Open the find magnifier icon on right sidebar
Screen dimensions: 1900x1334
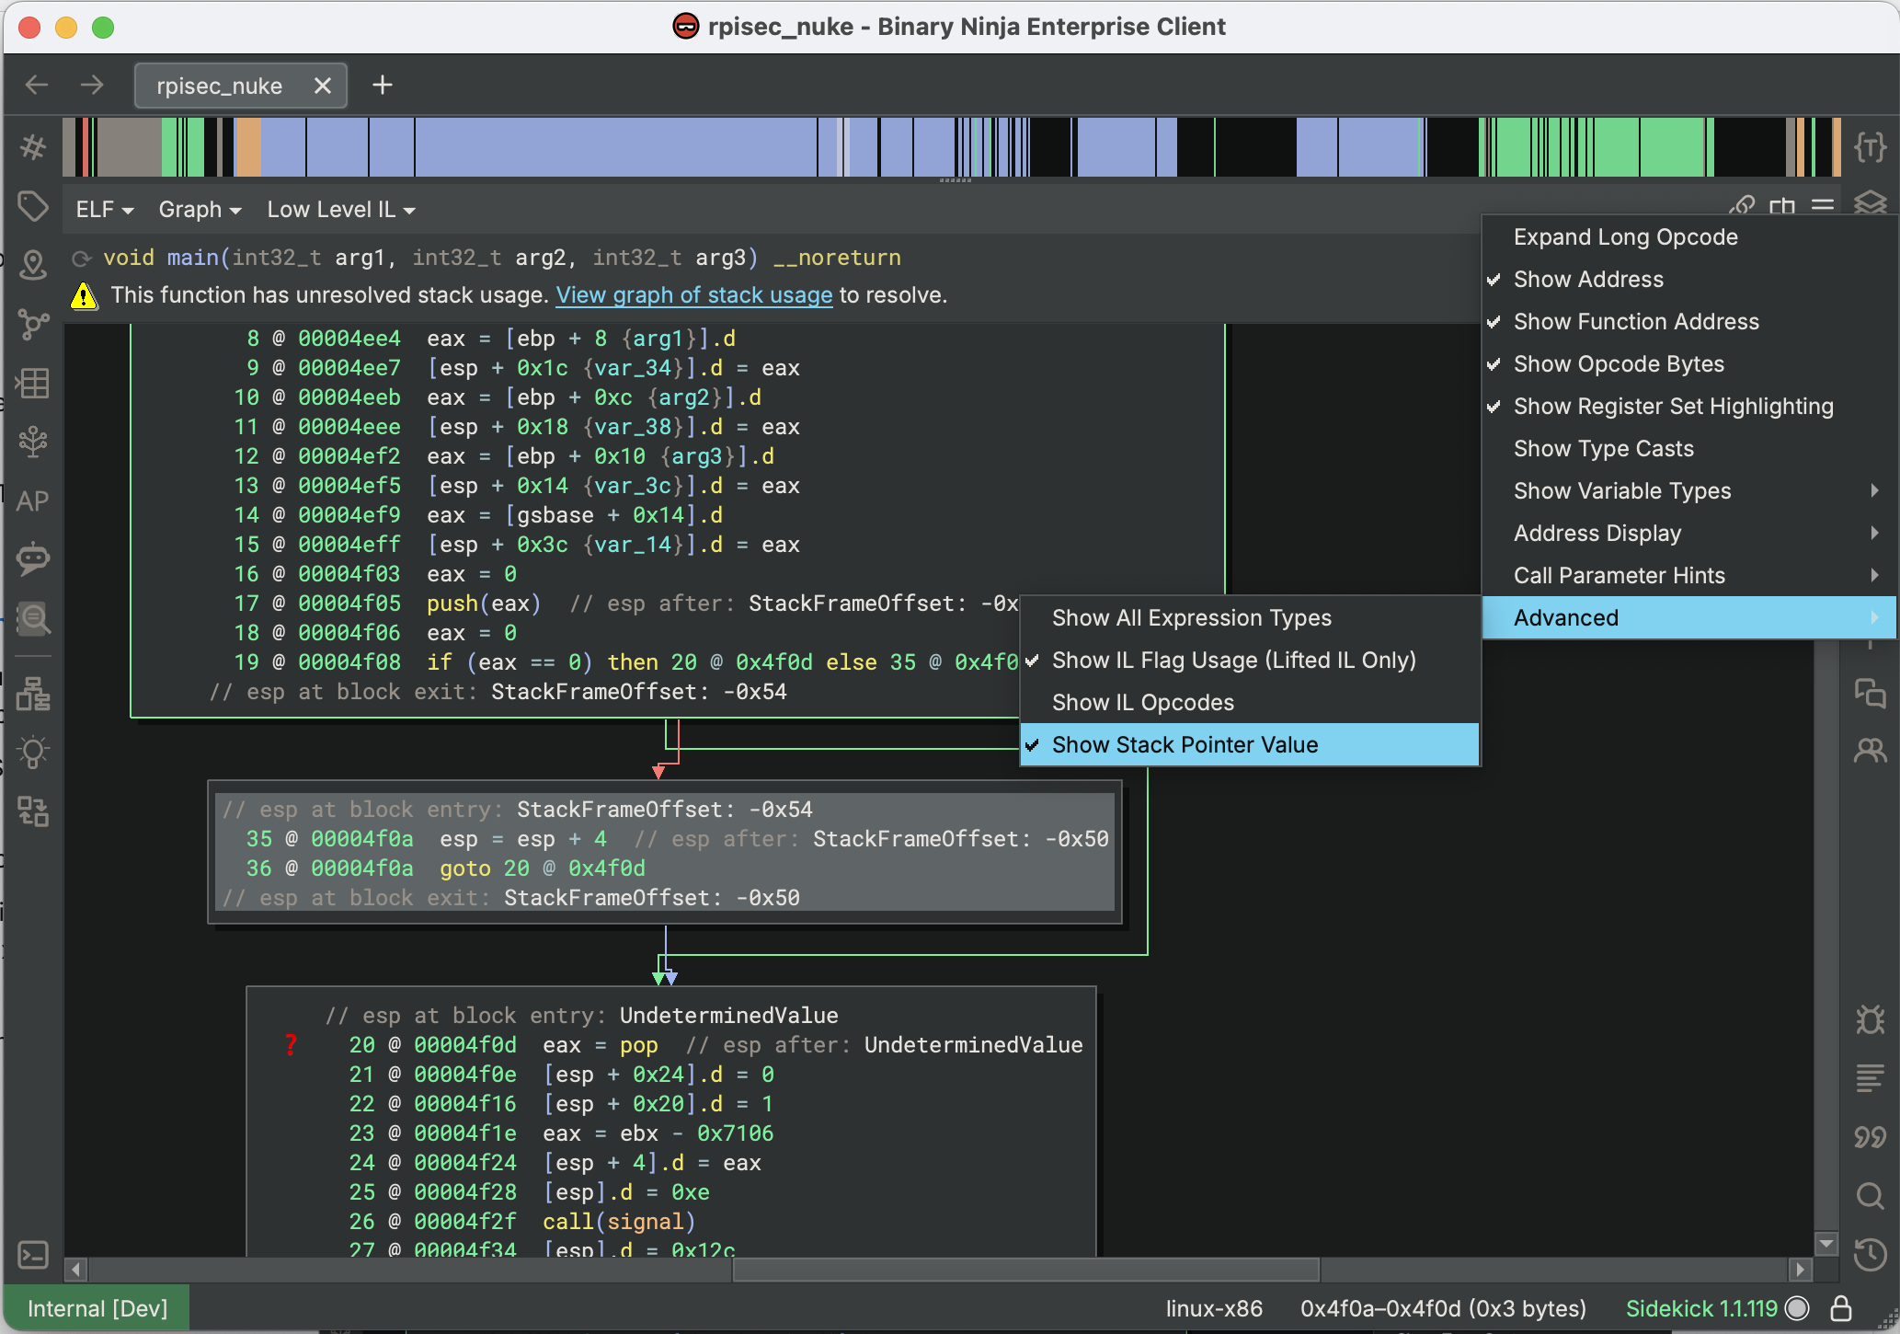1870,1196
